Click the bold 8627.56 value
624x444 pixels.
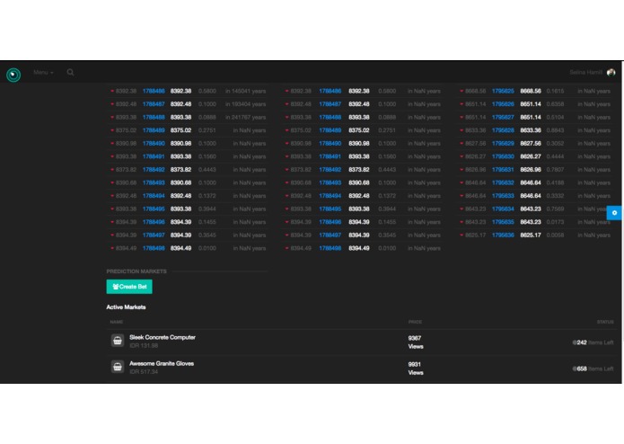(x=531, y=143)
